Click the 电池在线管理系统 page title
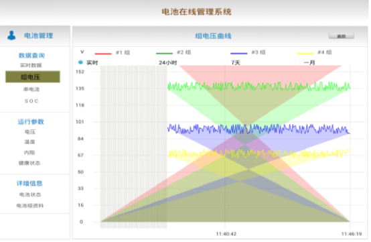The width and height of the screenshot is (371, 242). (x=196, y=12)
